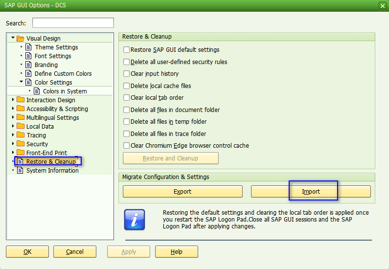Confirm the dialog with OK button
The width and height of the screenshot is (389, 269).
27,252
